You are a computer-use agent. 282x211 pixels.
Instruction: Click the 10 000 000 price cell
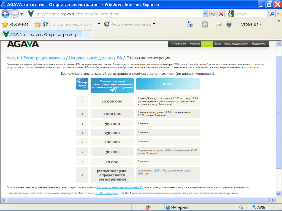tap(112, 101)
